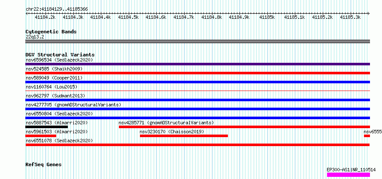Click the Cytogenetic Bands track heading
The width and height of the screenshot is (382, 179).
click(x=51, y=32)
